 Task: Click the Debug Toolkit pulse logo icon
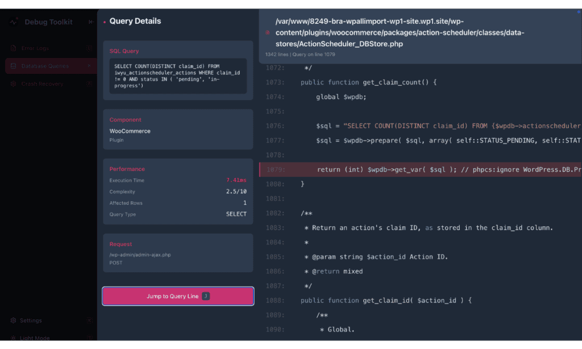tap(14, 22)
